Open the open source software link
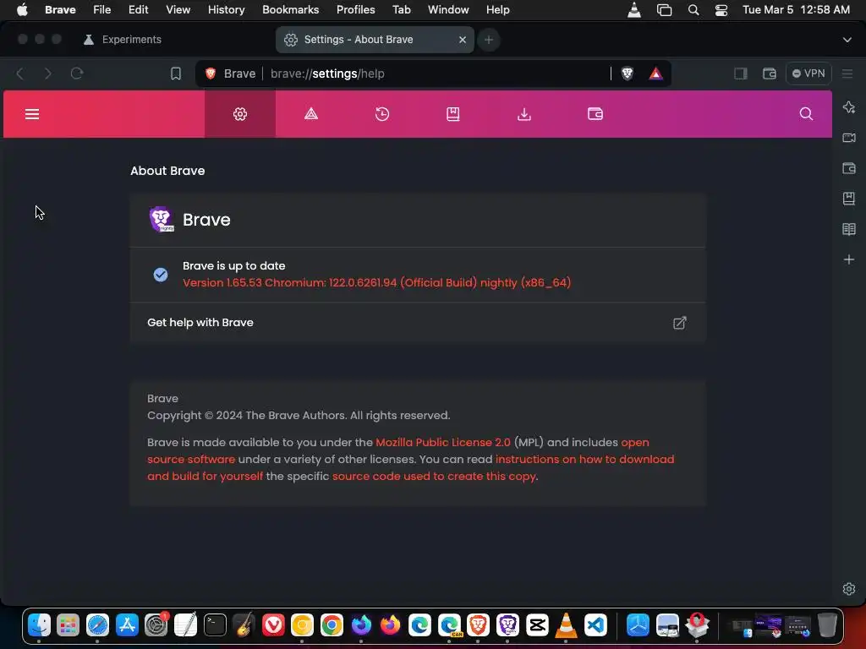Screen dimensions: 866x649 (x=191, y=460)
